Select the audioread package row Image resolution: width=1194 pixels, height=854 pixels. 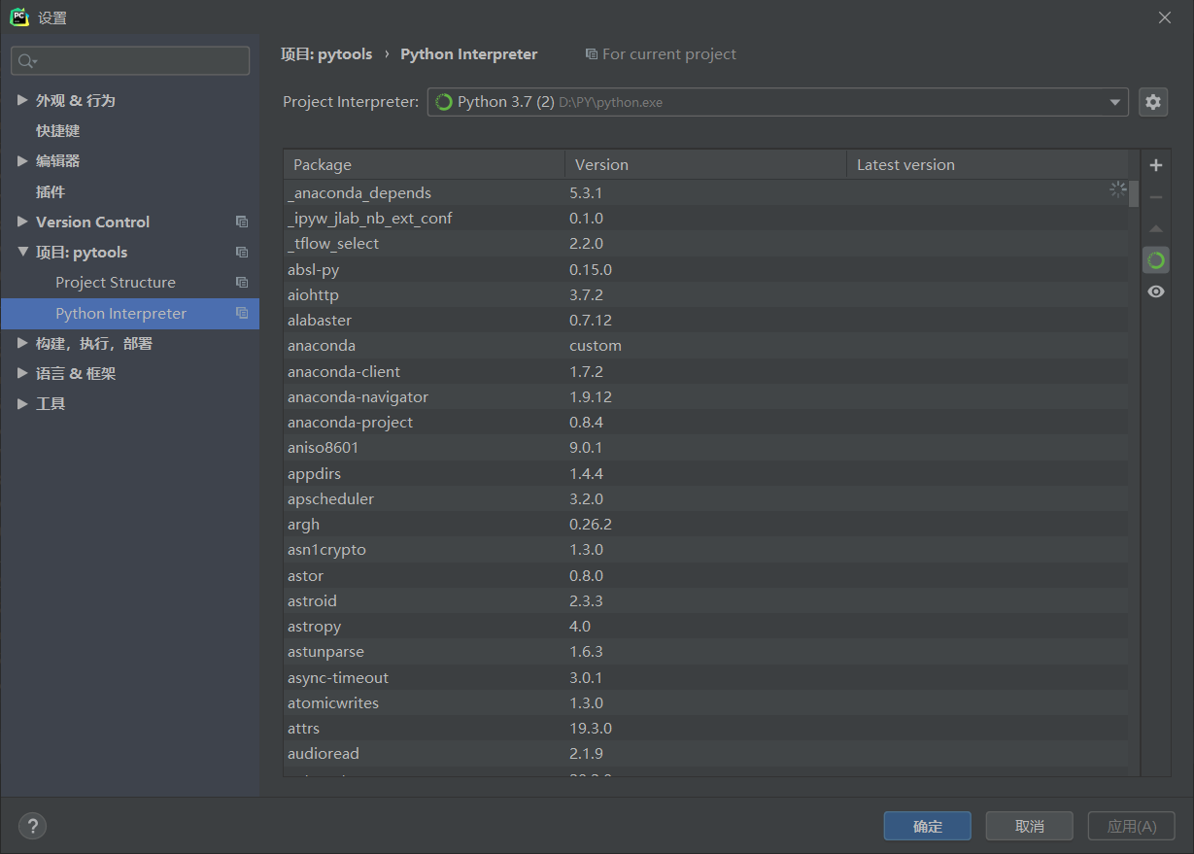coord(706,754)
